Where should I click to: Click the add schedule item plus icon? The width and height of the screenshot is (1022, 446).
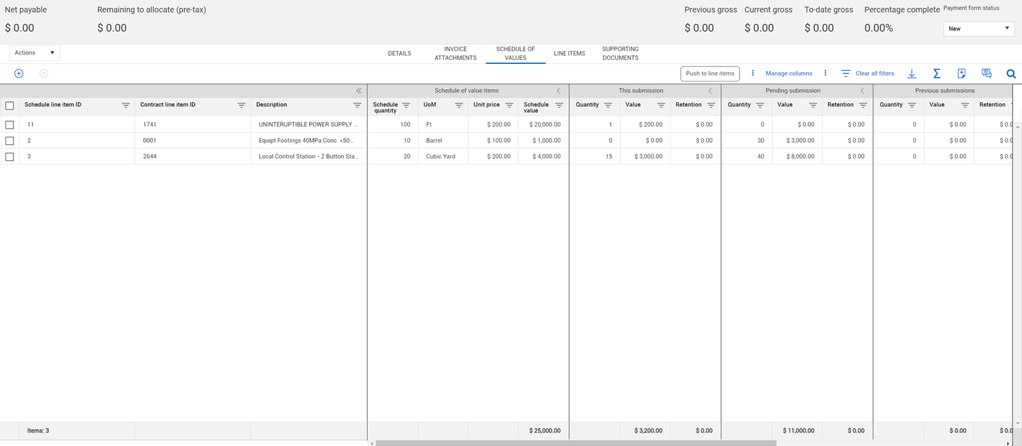pyautogui.click(x=19, y=73)
